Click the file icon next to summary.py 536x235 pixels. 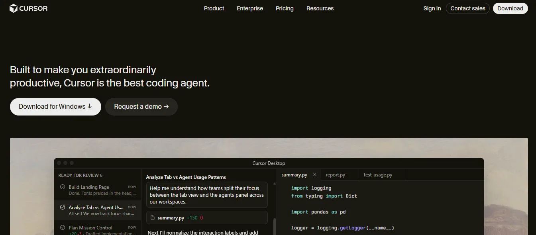tap(152, 218)
